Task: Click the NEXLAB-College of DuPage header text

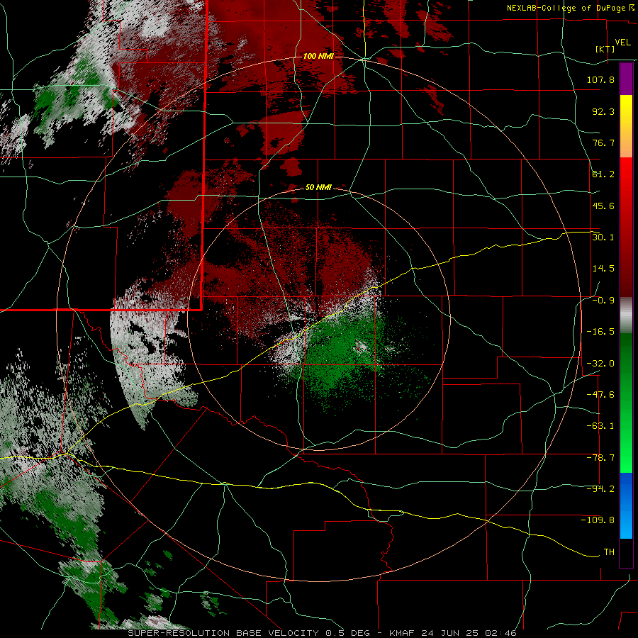Action: click(x=566, y=8)
